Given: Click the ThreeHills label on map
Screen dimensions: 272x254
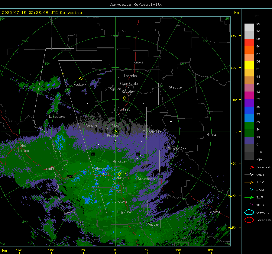Looking at the screenshot, I should click(152, 132).
